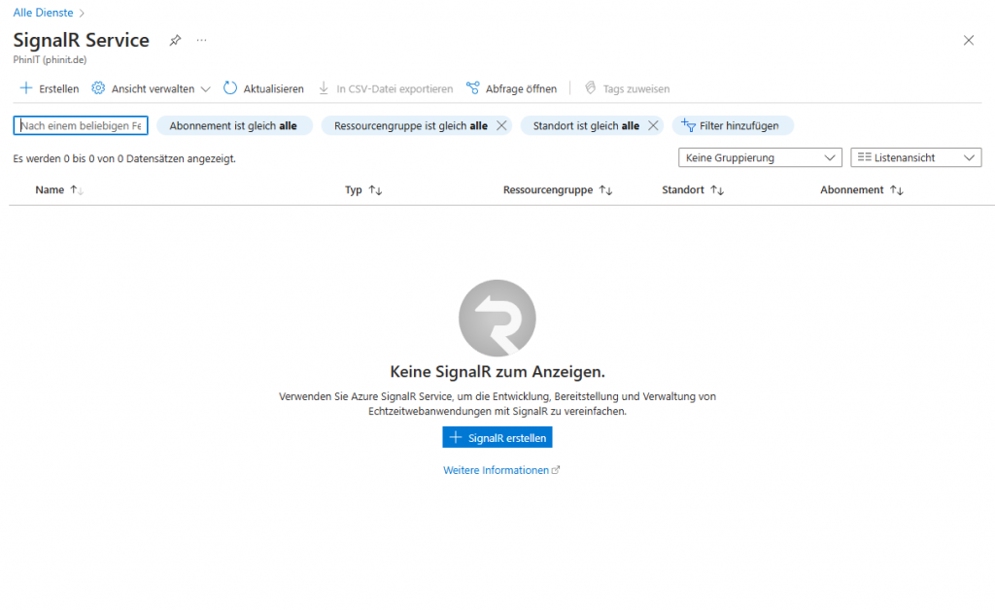Click the Filter hinzufügen icon
This screenshot has width=995, height=610.
689,125
